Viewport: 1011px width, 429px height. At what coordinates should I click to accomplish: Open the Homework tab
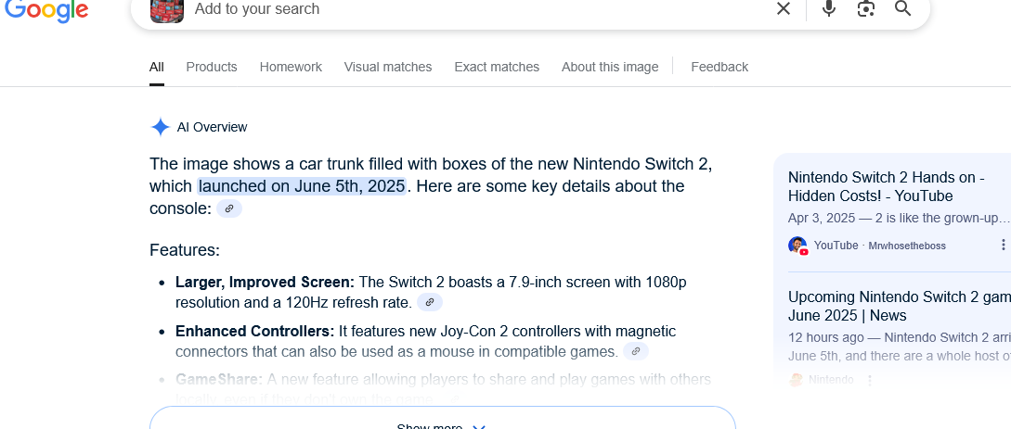click(291, 67)
